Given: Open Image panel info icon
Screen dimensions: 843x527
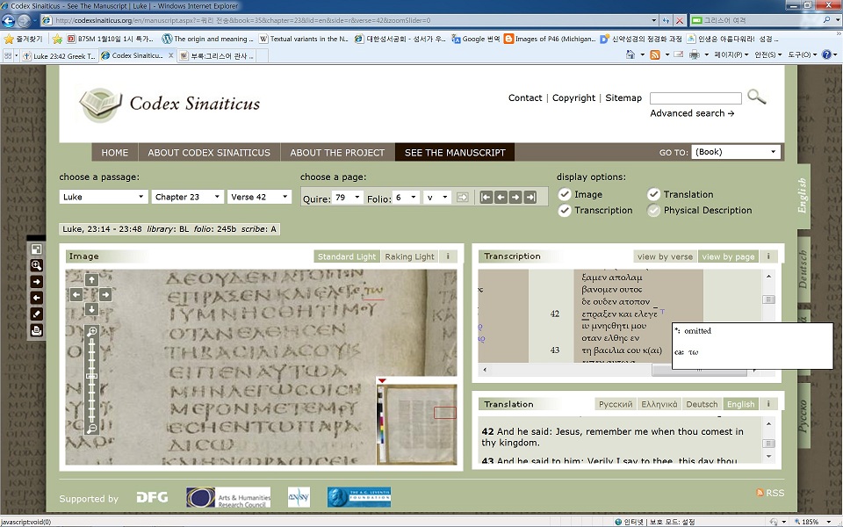Looking at the screenshot, I should [448, 256].
